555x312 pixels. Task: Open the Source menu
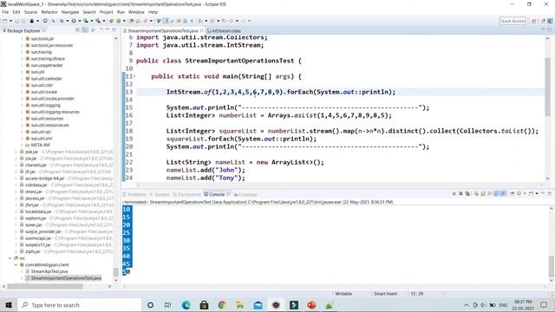(30, 12)
